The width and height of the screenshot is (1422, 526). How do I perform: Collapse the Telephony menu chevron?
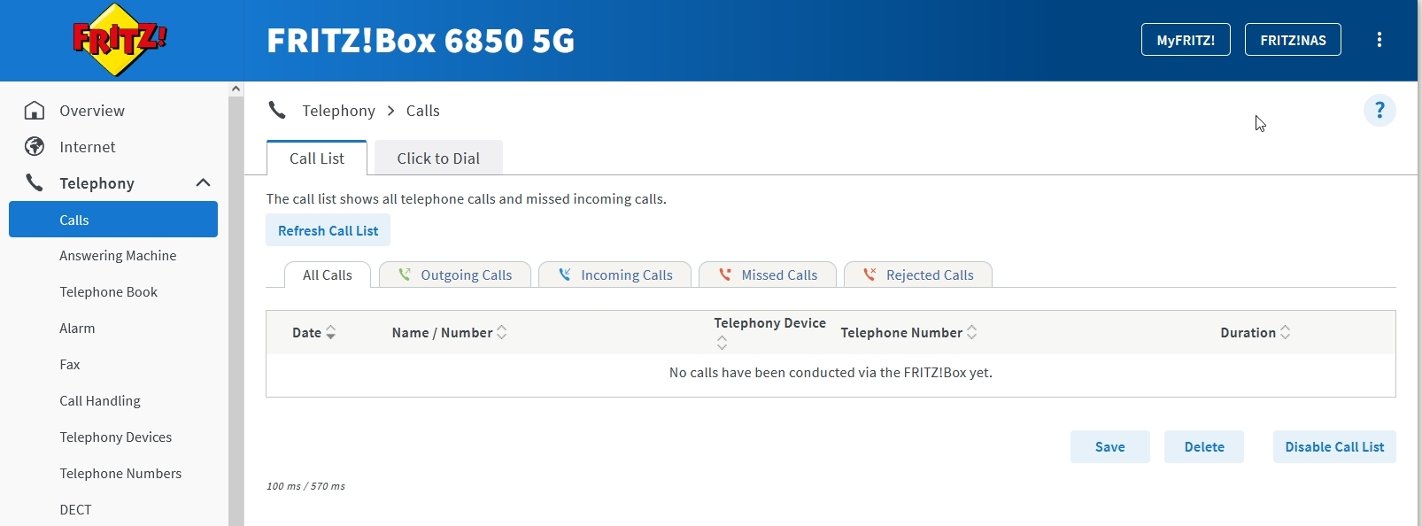click(x=203, y=183)
